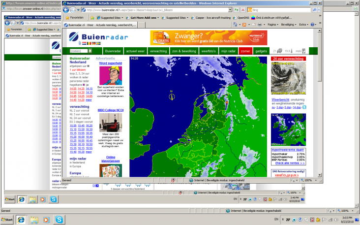This screenshot has height=225, width=360.
Task: Open the File Explorer taskbar icon
Action: pos(34,219)
